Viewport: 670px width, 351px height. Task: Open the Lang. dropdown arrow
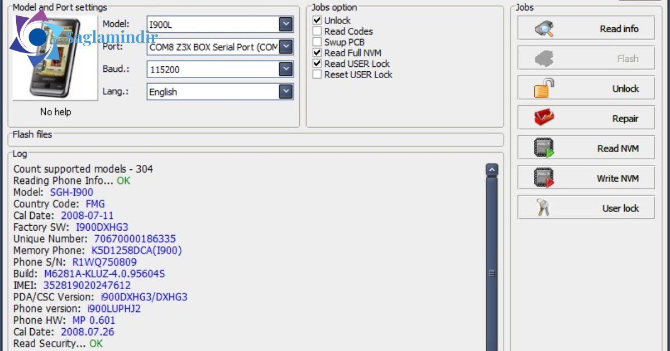click(286, 91)
